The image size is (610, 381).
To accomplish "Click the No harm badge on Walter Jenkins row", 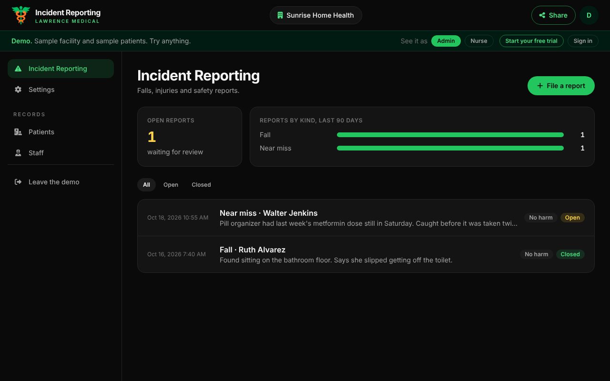I will (x=541, y=218).
